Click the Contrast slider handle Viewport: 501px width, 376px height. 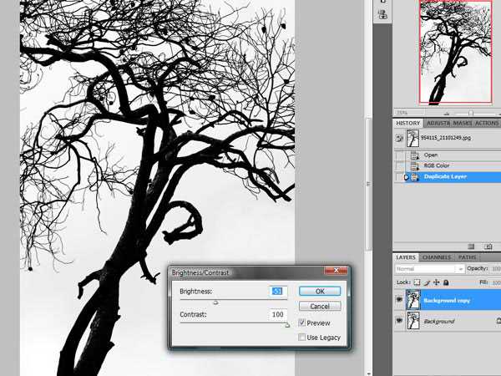(x=287, y=325)
